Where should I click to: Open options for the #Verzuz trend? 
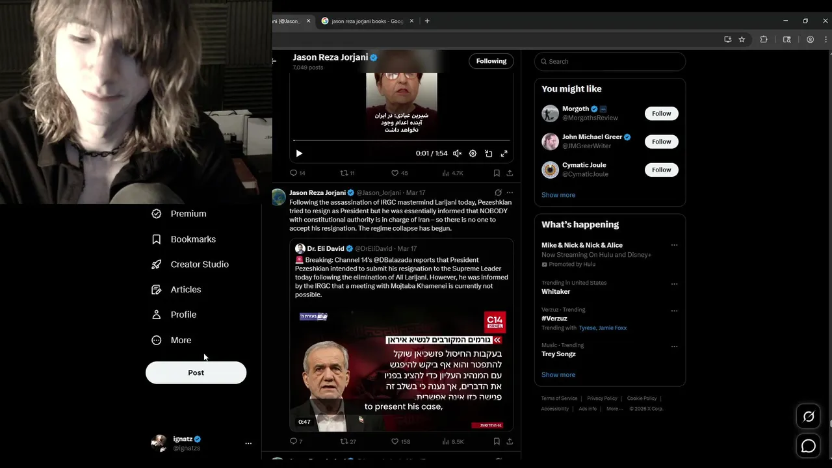674,311
